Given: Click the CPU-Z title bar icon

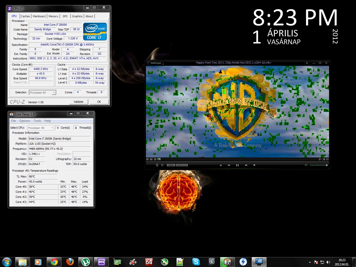Looking at the screenshot, I should pos(10,8).
